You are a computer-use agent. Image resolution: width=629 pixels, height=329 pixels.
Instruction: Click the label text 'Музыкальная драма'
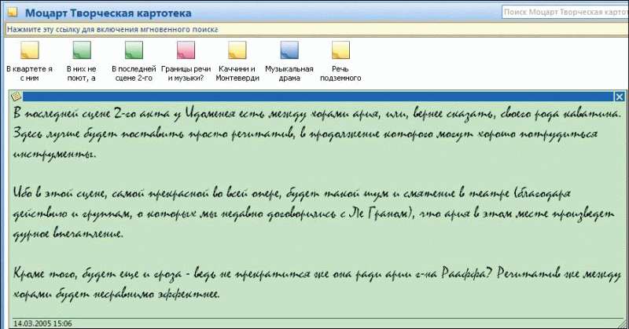pyautogui.click(x=289, y=73)
